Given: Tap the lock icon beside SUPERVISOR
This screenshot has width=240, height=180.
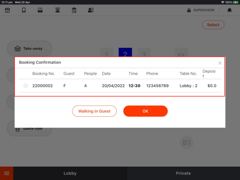Looking at the screenshot, I should coord(189,10).
